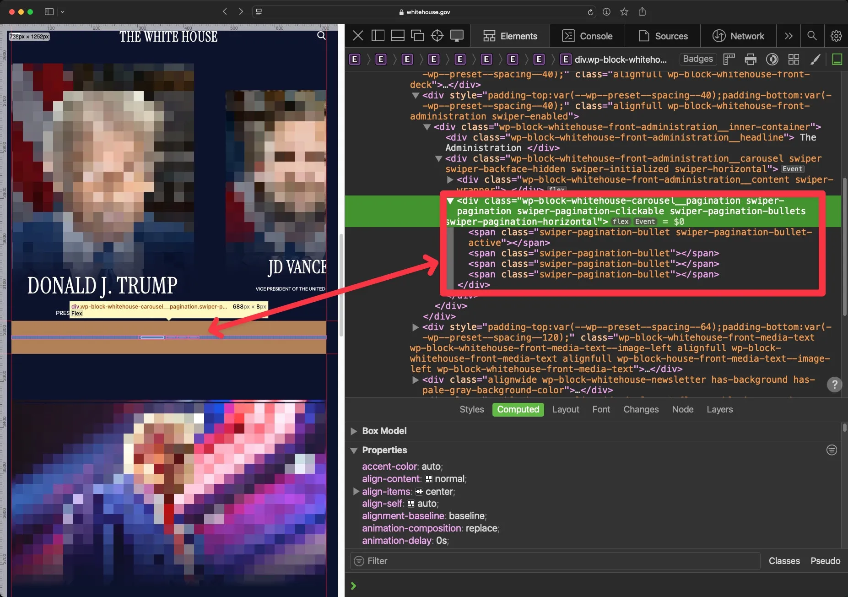Toggle print media styles with the printer icon
The image size is (848, 597).
(x=751, y=59)
